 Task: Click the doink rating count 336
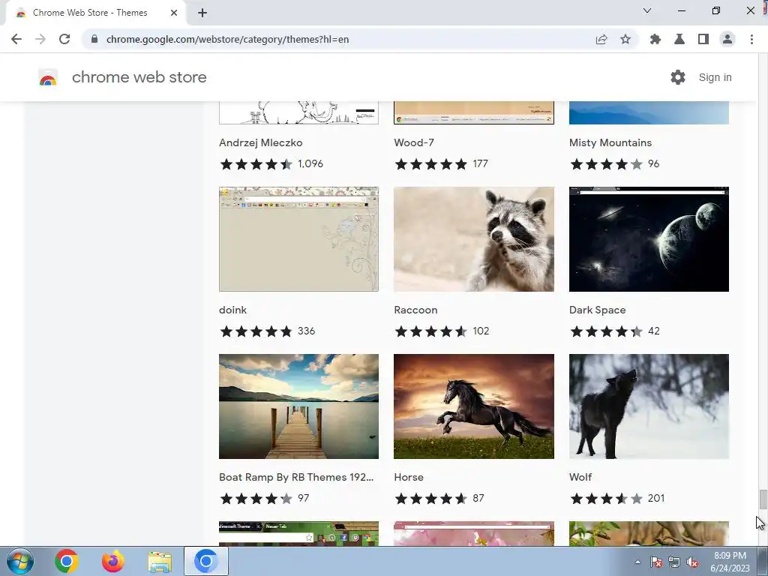306,331
